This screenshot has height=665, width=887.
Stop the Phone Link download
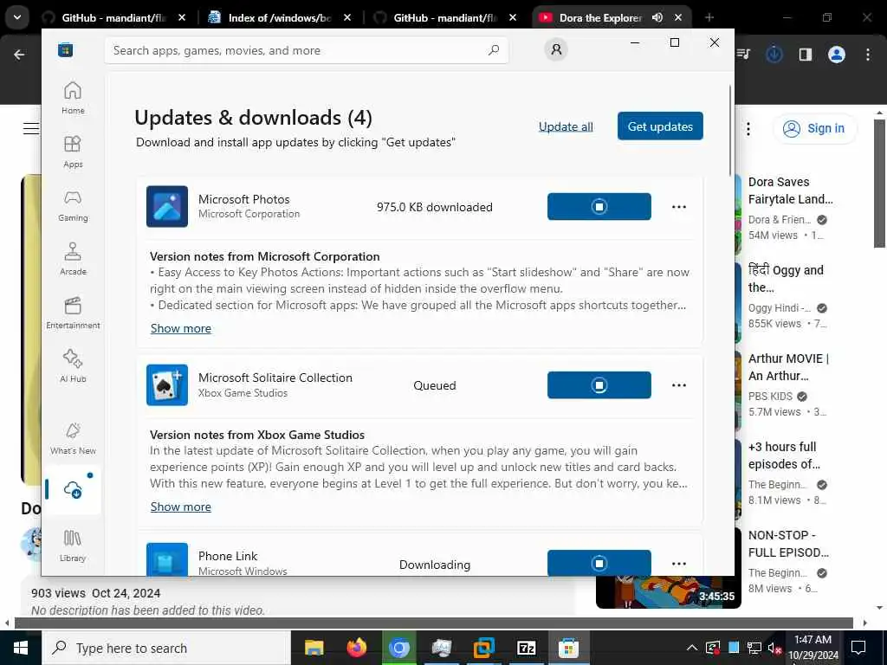click(x=599, y=563)
